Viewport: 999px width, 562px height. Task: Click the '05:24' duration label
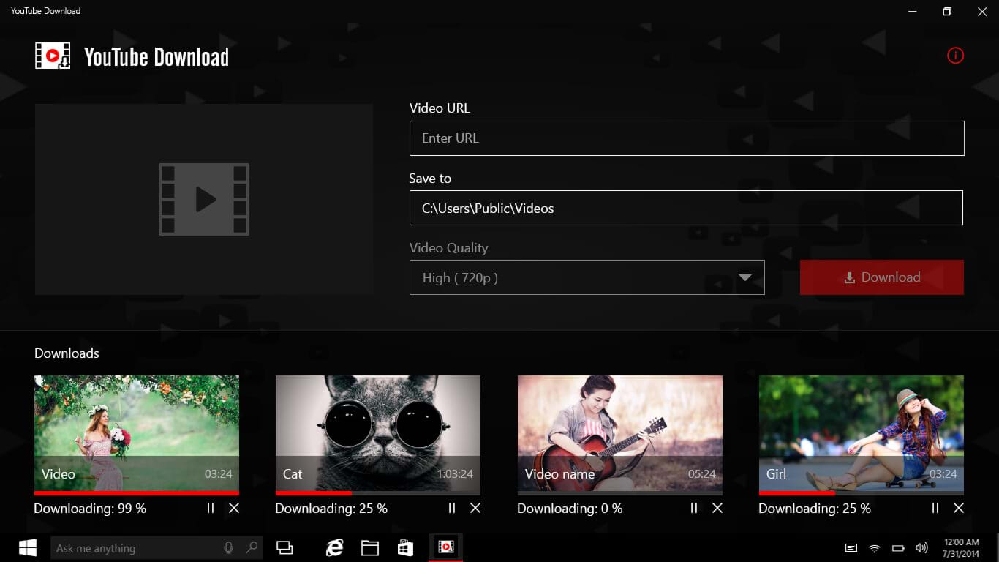701,474
